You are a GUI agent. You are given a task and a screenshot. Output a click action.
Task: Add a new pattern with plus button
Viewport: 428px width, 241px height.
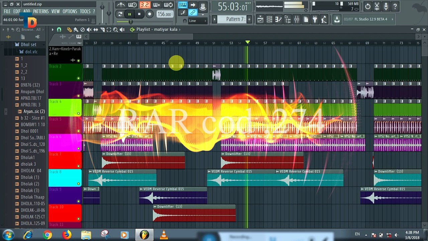point(249,19)
